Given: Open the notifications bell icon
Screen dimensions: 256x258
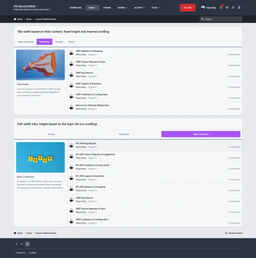Looking at the screenshot, I should click(221, 8).
